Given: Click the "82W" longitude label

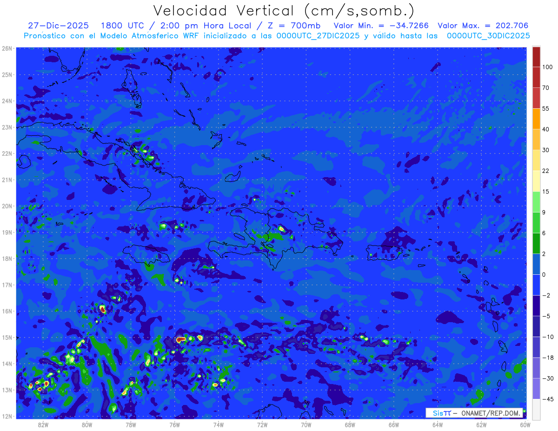Looking at the screenshot, I should point(43,424).
